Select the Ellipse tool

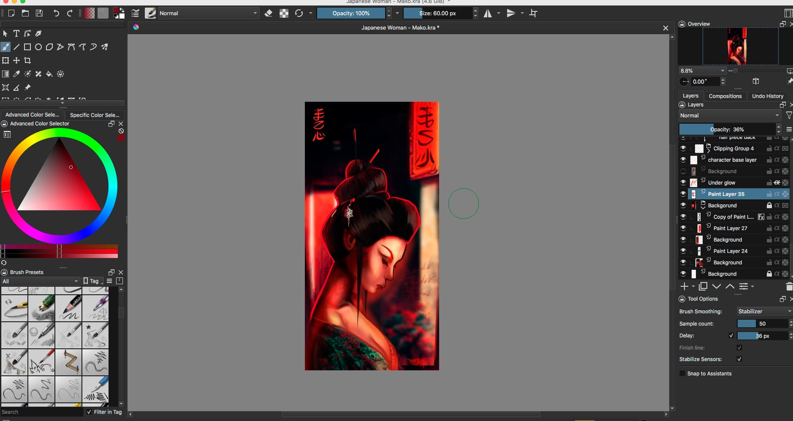[38, 47]
